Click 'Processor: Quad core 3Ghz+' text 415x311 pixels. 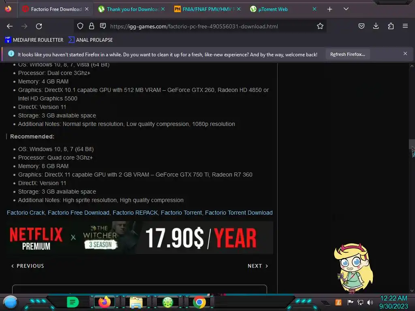coord(55,158)
